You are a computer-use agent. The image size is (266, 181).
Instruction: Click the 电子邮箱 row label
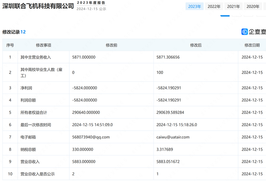pyautogui.click(x=28, y=137)
